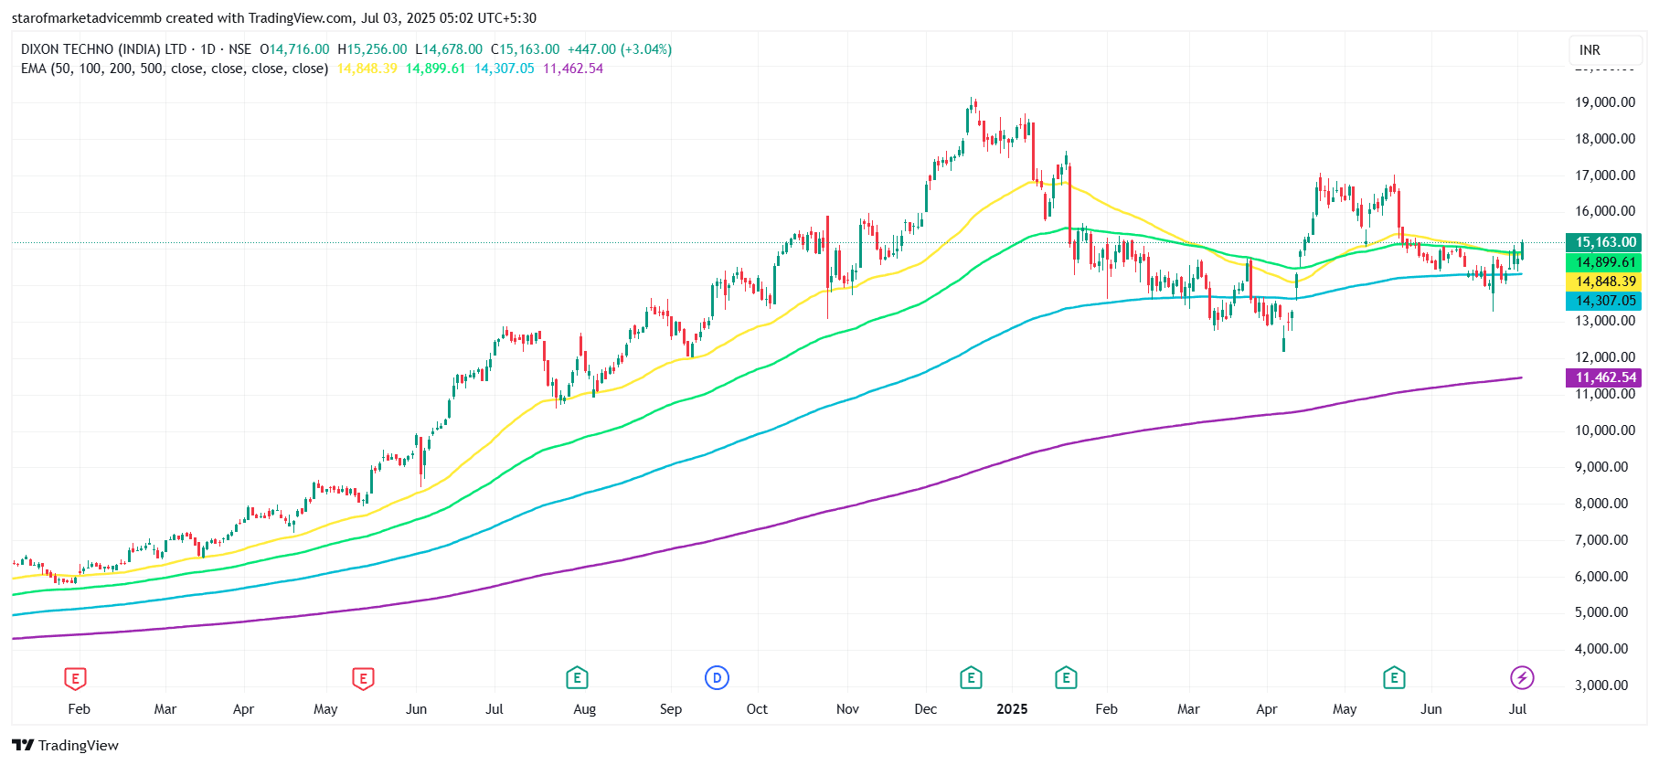This screenshot has width=1659, height=765.
Task: Click the open value O14,716.00
Action: pos(294,49)
